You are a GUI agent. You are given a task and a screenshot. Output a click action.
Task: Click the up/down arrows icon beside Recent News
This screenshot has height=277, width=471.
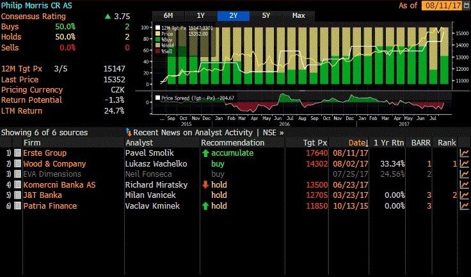pyautogui.click(x=129, y=132)
